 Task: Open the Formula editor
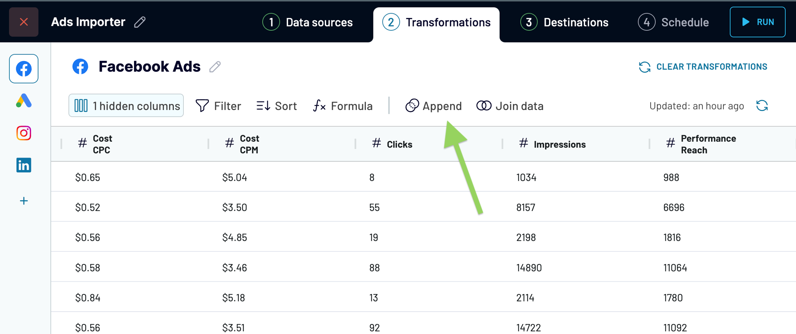pos(343,106)
